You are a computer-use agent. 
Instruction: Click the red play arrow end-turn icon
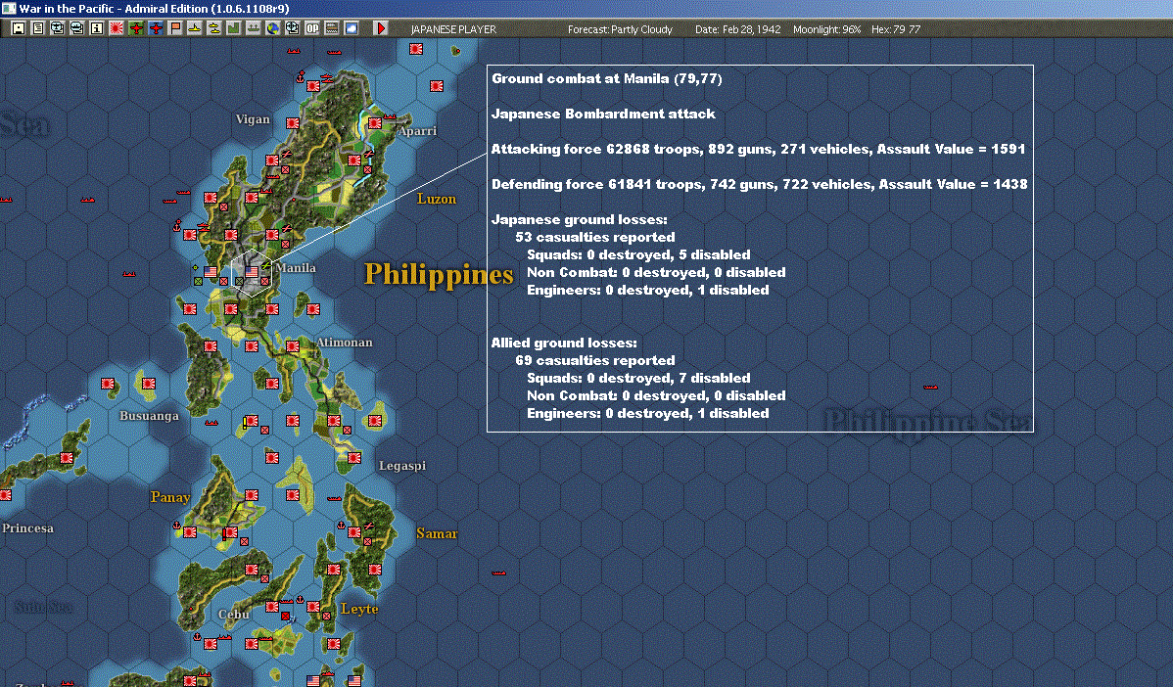coord(381,28)
